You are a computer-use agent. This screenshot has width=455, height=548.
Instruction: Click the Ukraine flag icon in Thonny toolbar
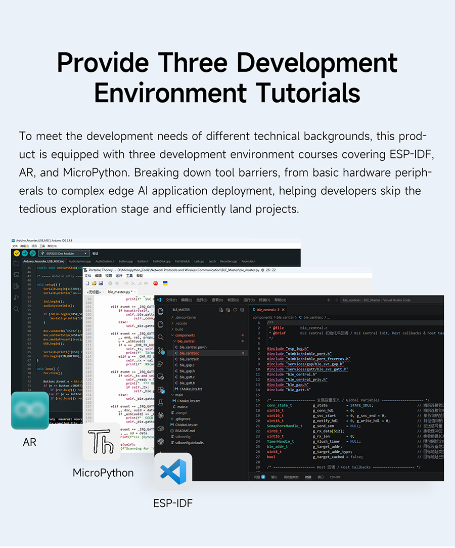click(x=165, y=283)
